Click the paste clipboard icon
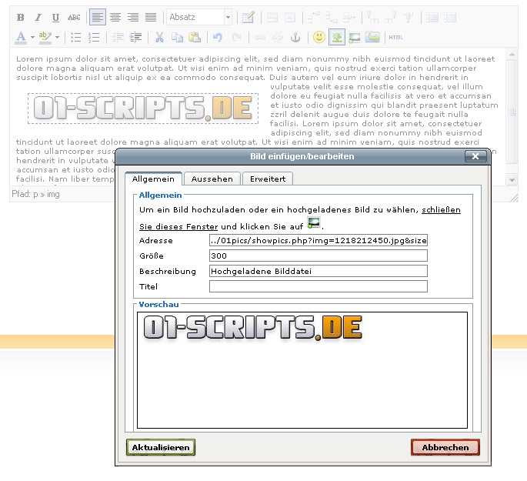This screenshot has height=481, width=527. pos(195,37)
